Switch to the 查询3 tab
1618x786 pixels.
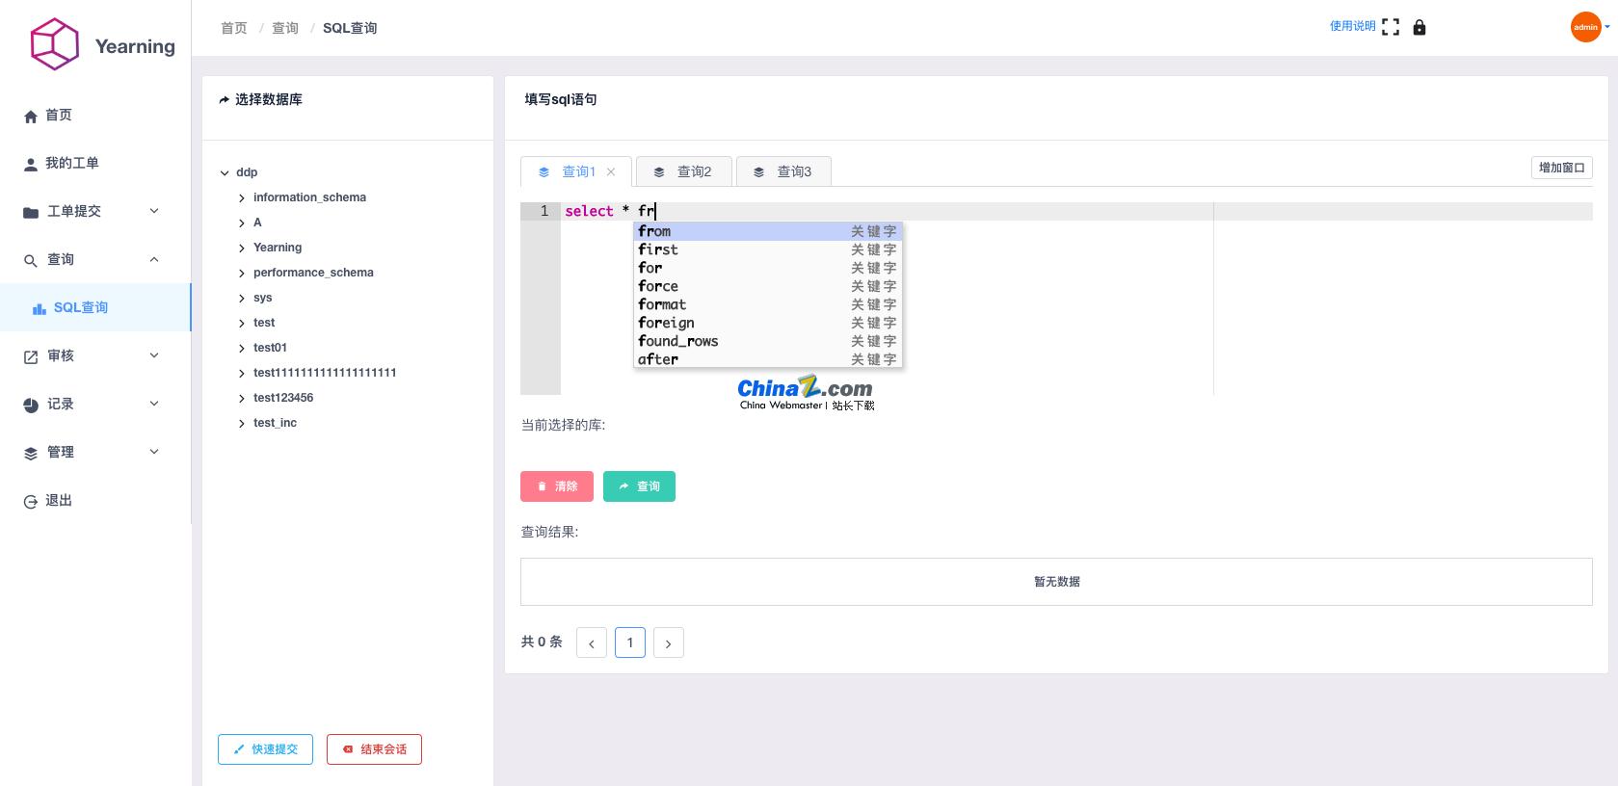pyautogui.click(x=783, y=171)
